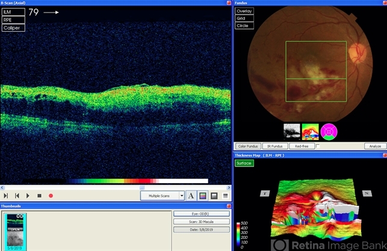Click the red record button
Screen dimensions: 387x251
[51, 196]
